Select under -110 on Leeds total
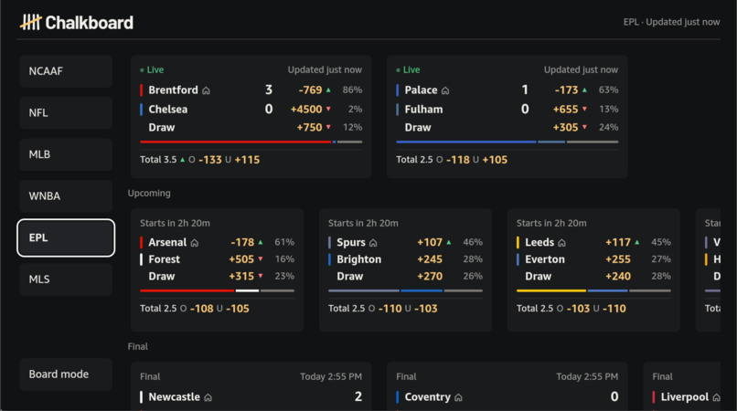This screenshot has height=411, width=737. pos(614,309)
